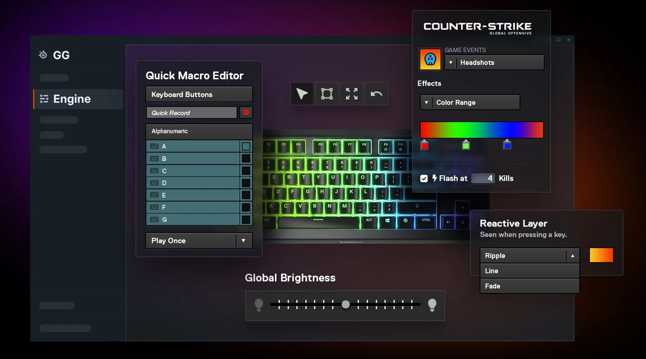Select the rectangle marquee selection tool

click(327, 94)
